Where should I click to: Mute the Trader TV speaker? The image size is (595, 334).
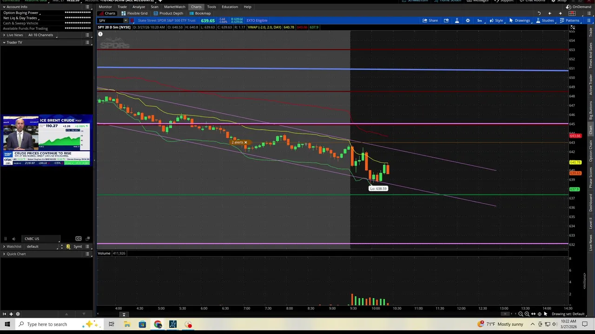click(x=13, y=239)
